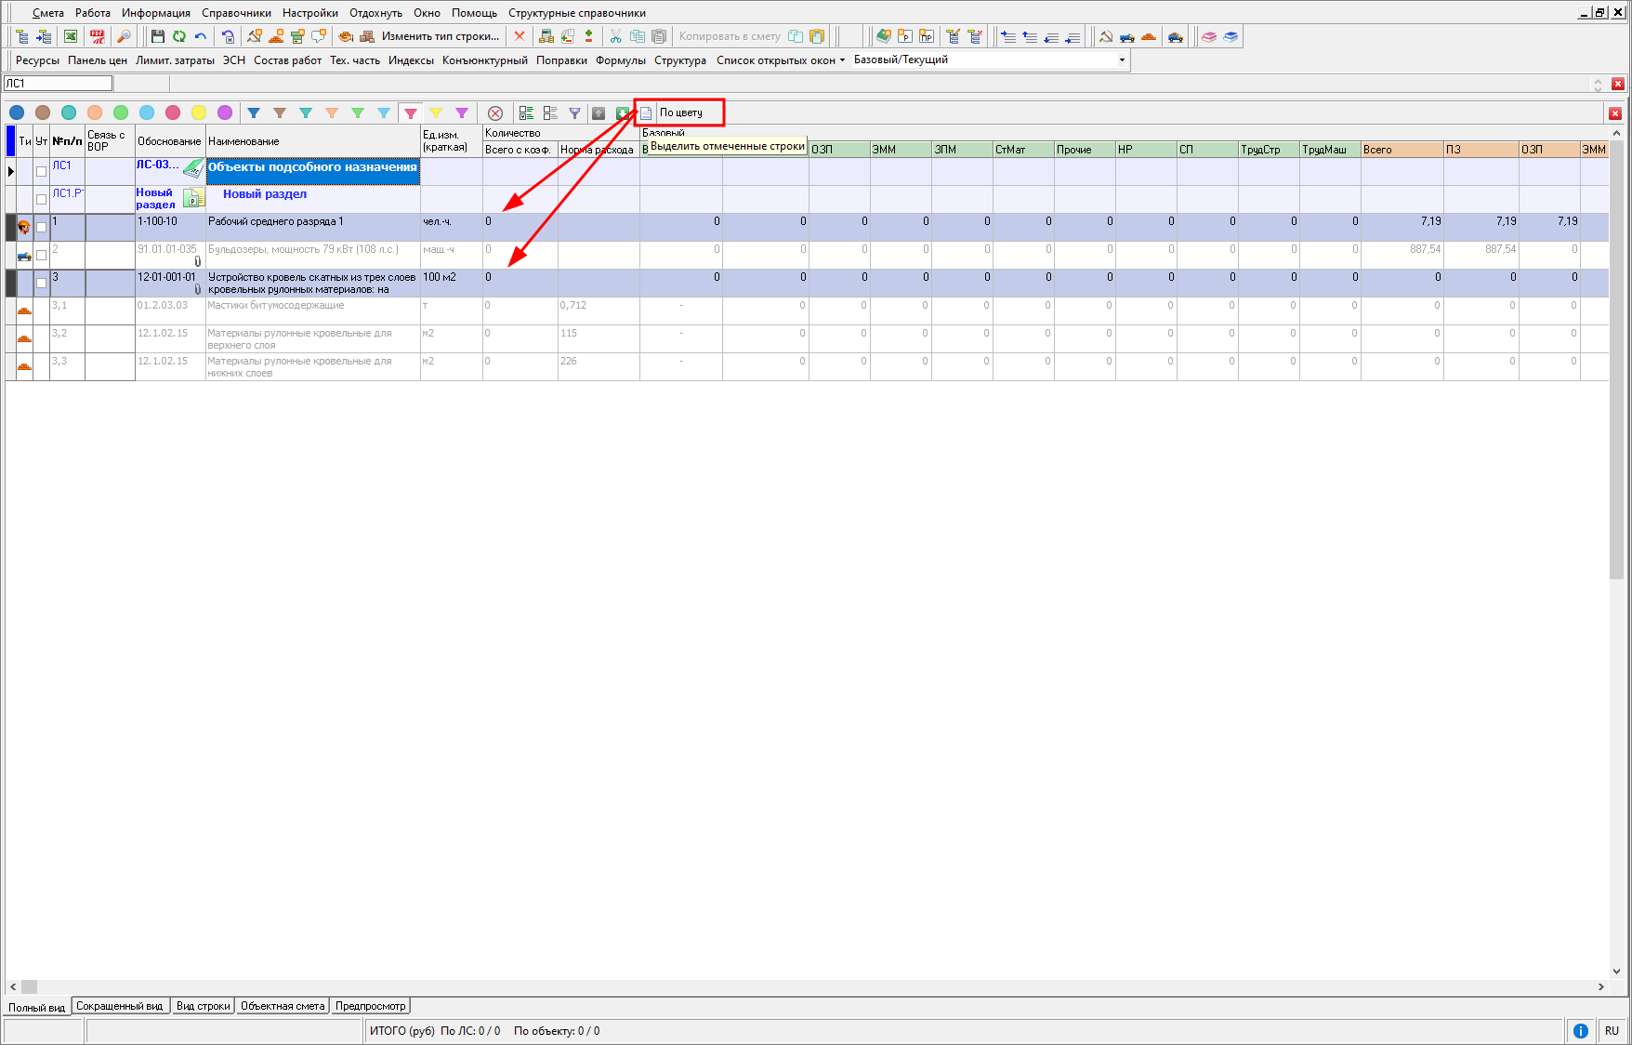Viewport: 1632px width, 1045px height.
Task: Click the hammer and sickle labor icon
Action: [x=1105, y=36]
